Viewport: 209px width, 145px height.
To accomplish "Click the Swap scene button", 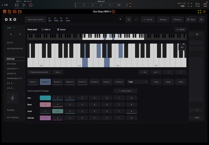I will click(x=169, y=82).
